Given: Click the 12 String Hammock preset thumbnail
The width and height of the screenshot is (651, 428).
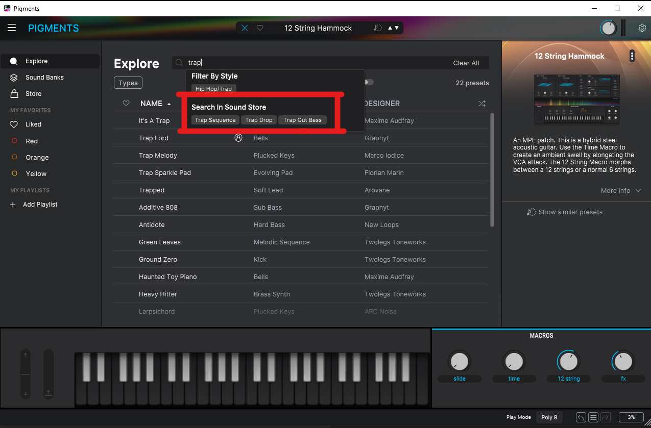Looking at the screenshot, I should 577,99.
